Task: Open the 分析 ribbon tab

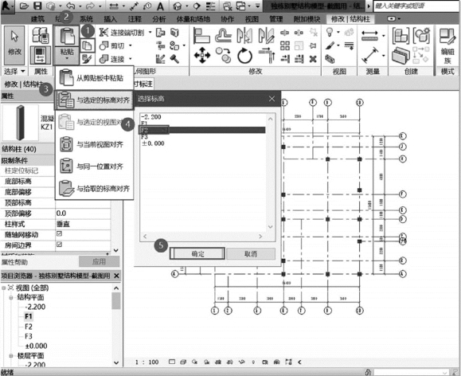Action: 158,19
